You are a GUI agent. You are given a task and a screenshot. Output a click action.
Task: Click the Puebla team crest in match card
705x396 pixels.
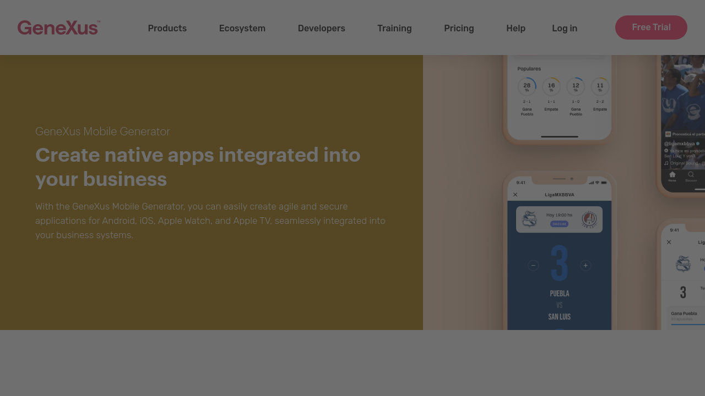pyautogui.click(x=529, y=219)
